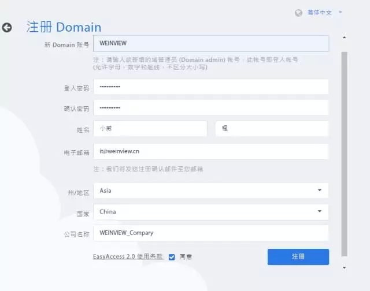Open the 州/地区 dropdown showing Asia
This screenshot has height=291, width=370.
pos(211,191)
